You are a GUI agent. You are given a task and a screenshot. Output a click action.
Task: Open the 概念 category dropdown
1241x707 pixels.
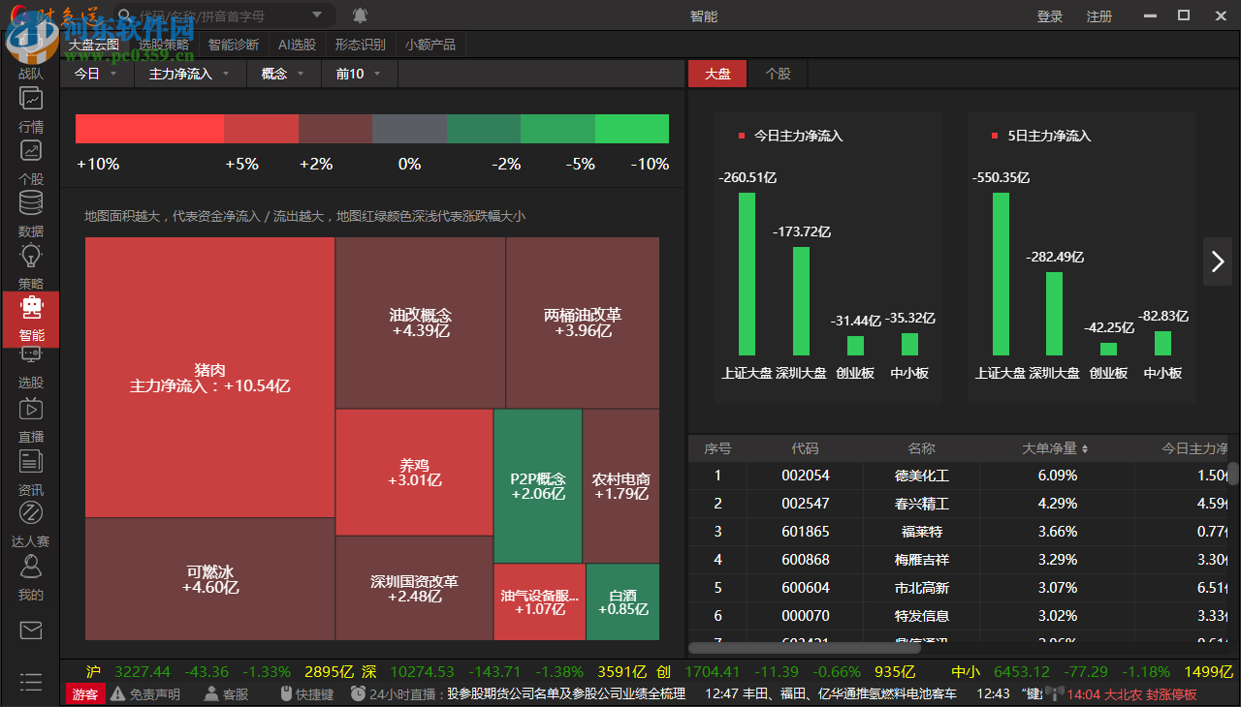[282, 73]
